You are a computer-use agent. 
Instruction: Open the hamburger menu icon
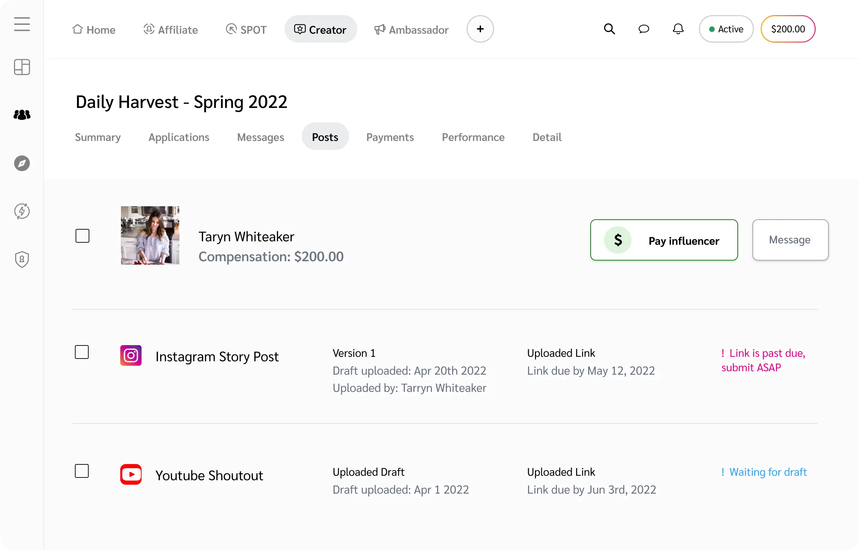[22, 24]
